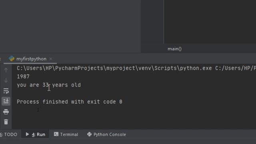This screenshot has width=256, height=144.
Task: Toggle Scroll to End of output
Action: [x=6, y=101]
